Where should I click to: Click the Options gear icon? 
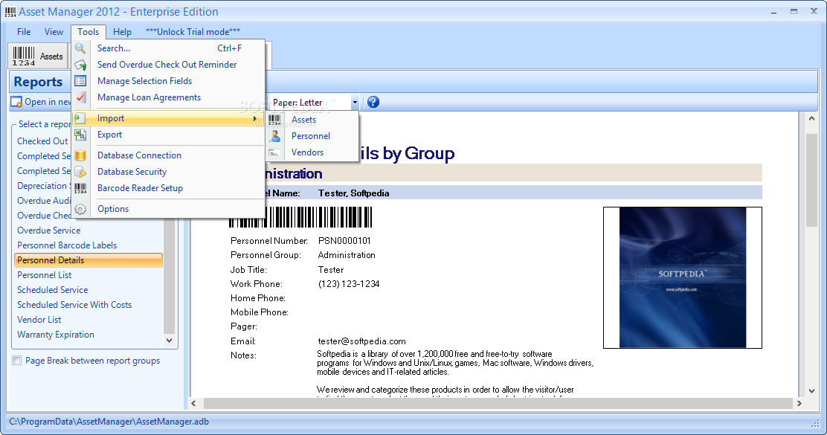pyautogui.click(x=80, y=210)
